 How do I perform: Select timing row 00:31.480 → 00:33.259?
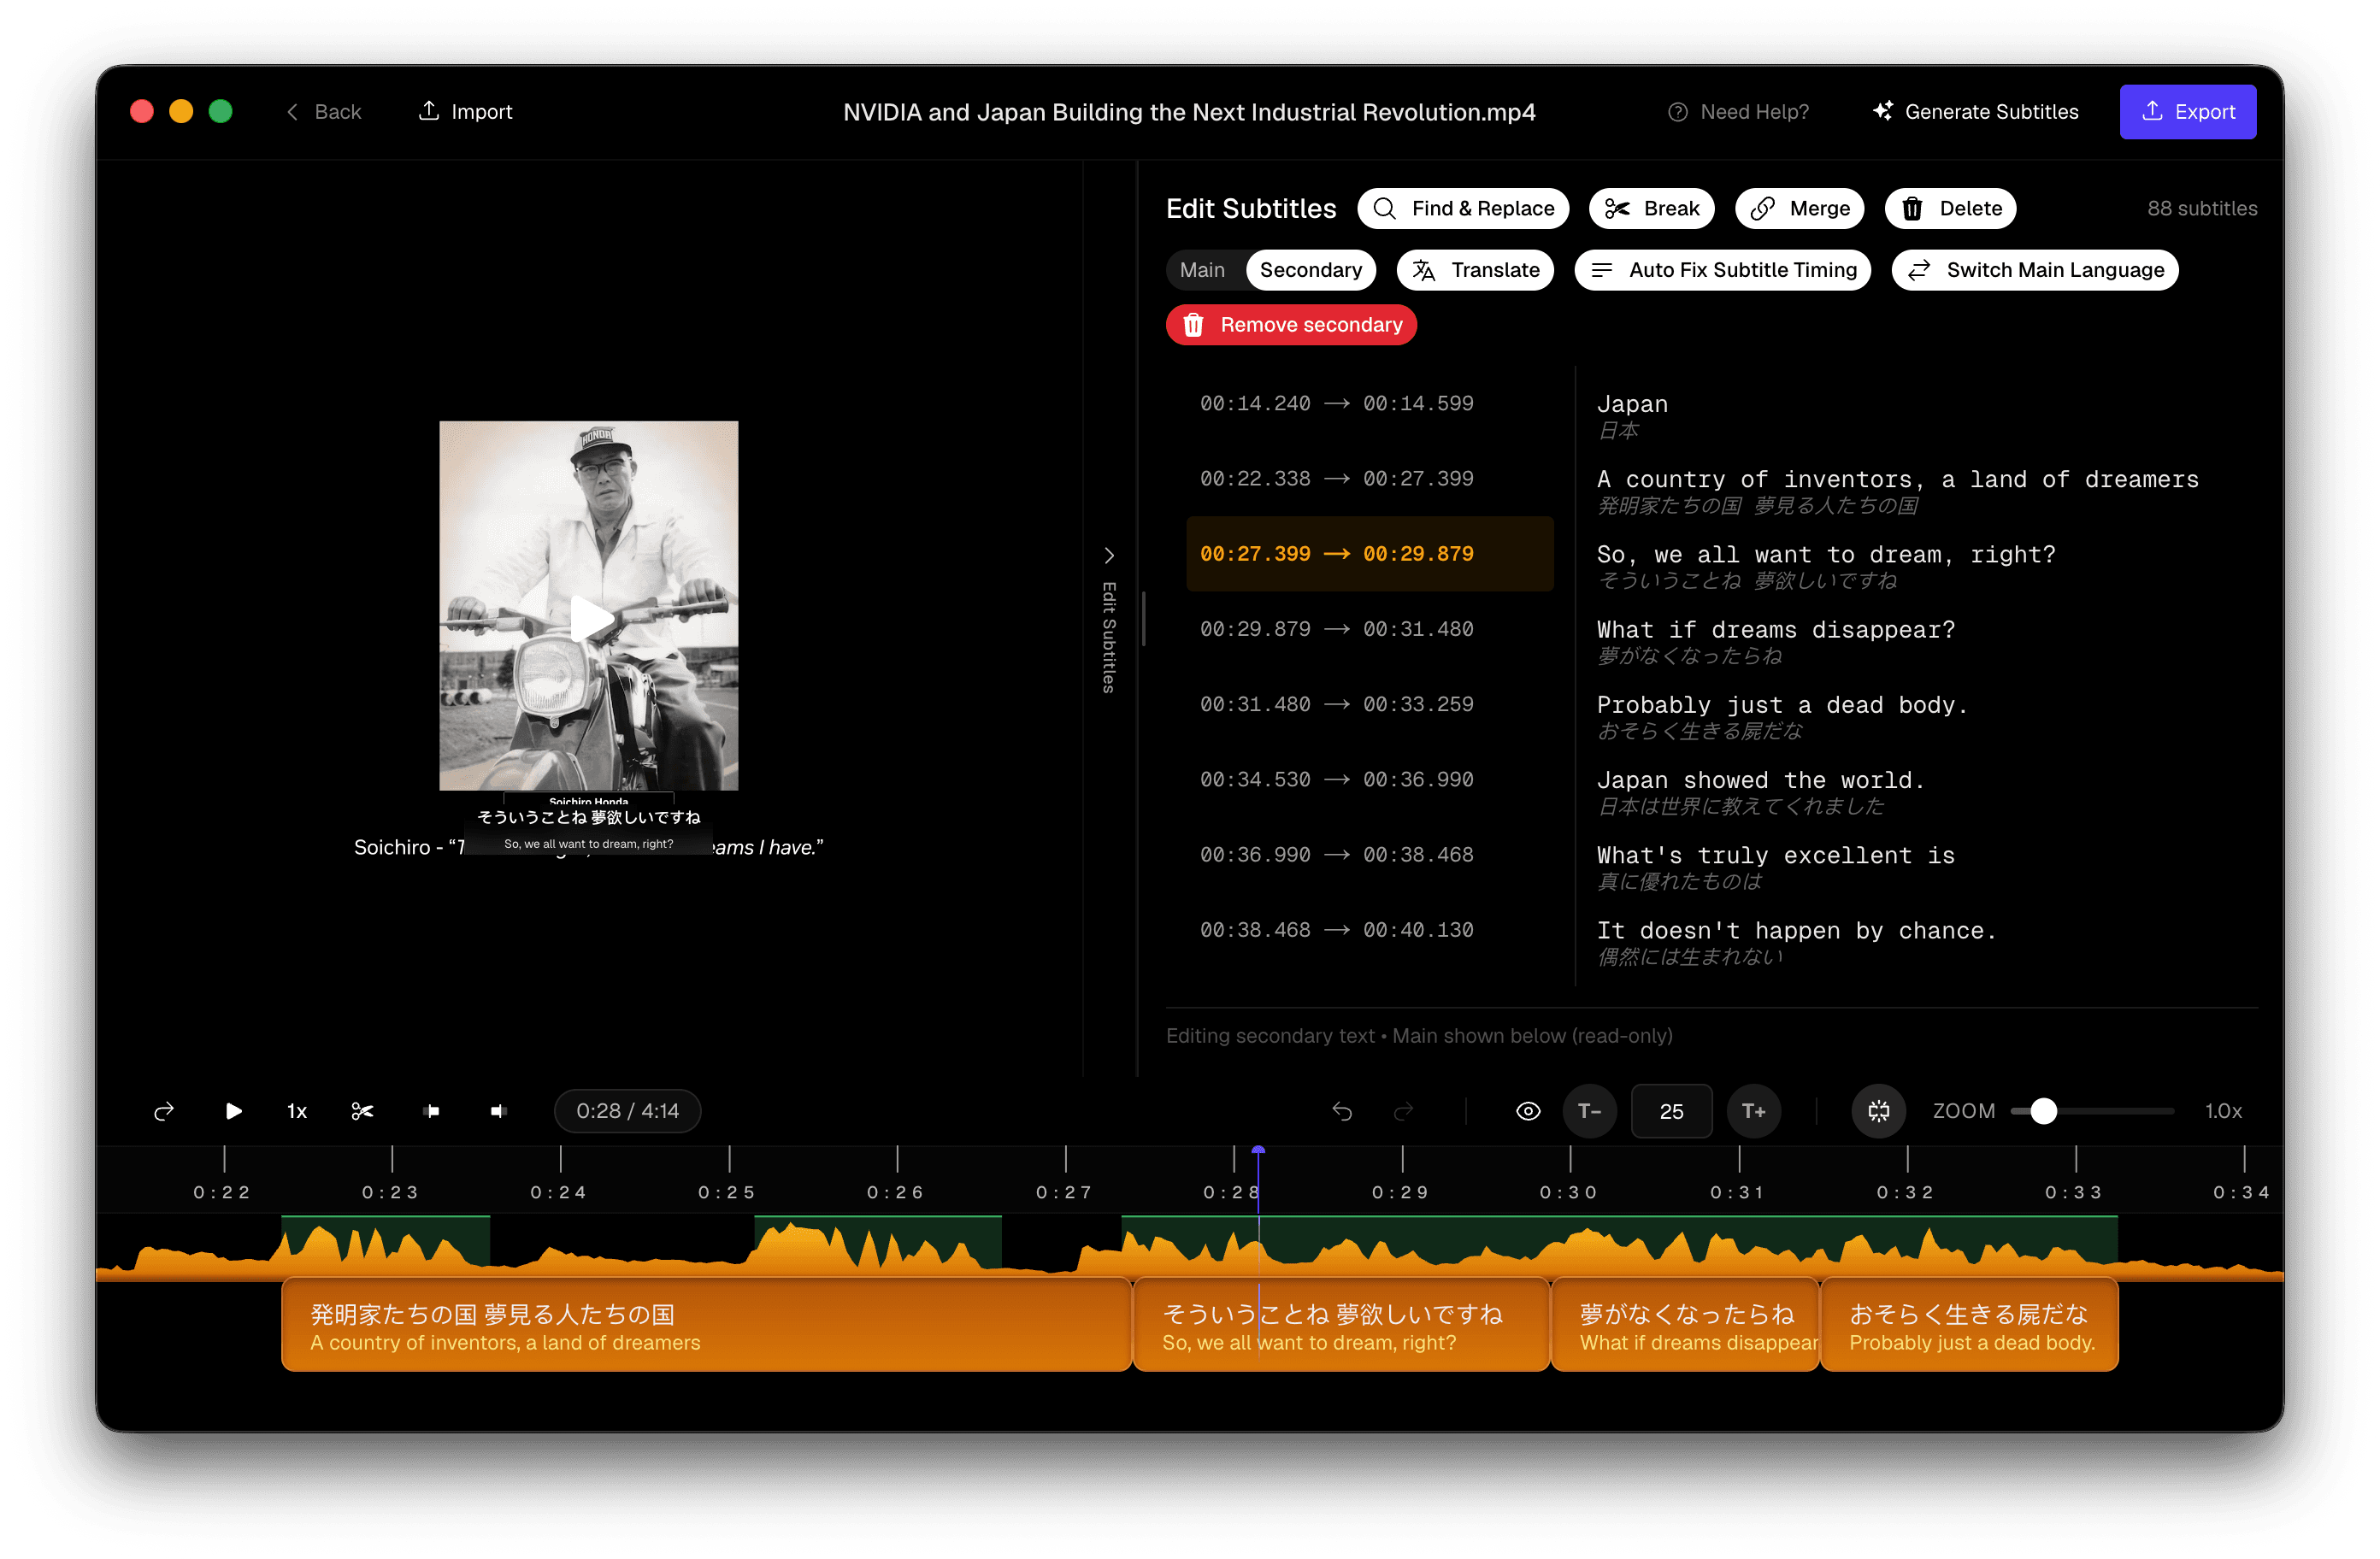[1369, 704]
